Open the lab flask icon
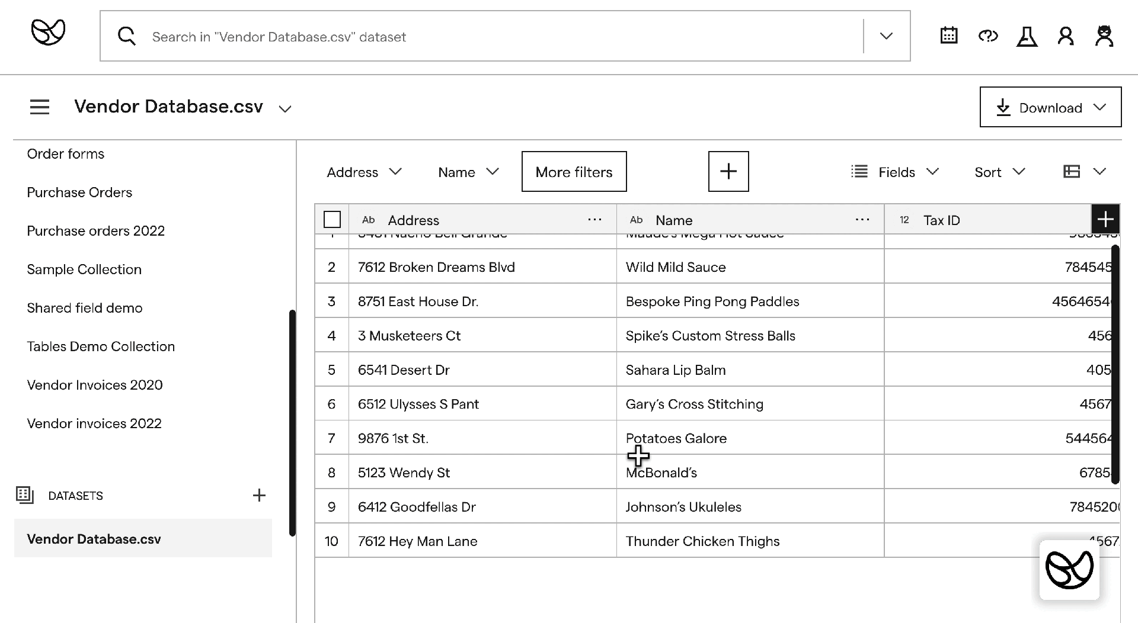This screenshot has width=1138, height=623. 1027,36
